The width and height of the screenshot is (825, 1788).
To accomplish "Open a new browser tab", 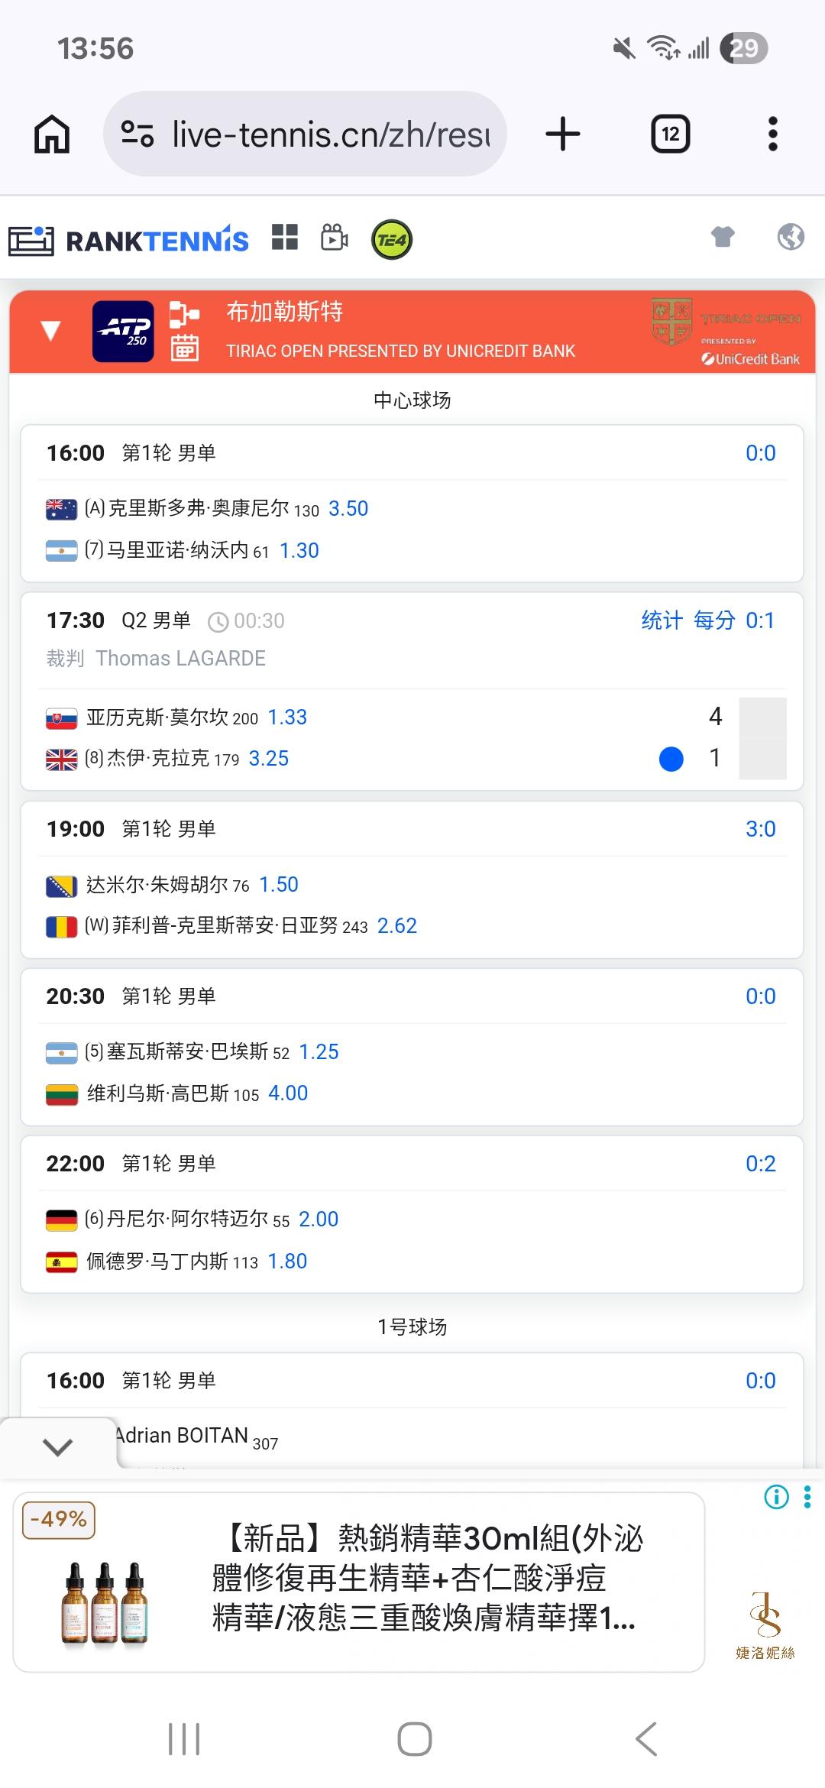I will (563, 134).
